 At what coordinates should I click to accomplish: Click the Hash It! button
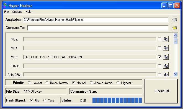click(x=161, y=91)
